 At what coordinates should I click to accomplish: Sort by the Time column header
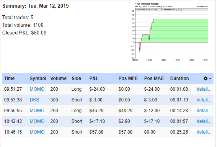pyautogui.click(x=9, y=78)
